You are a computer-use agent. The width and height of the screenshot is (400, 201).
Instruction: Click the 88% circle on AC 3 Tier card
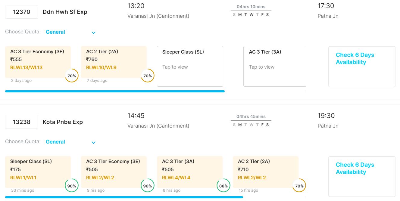click(223, 186)
